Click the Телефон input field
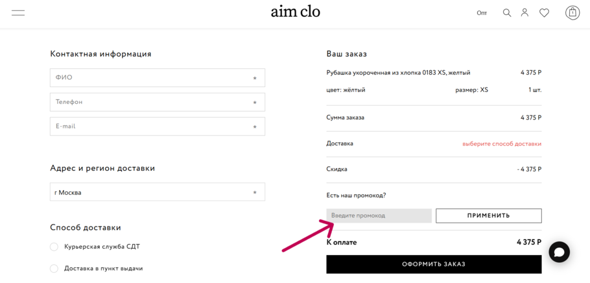 [x=158, y=102]
